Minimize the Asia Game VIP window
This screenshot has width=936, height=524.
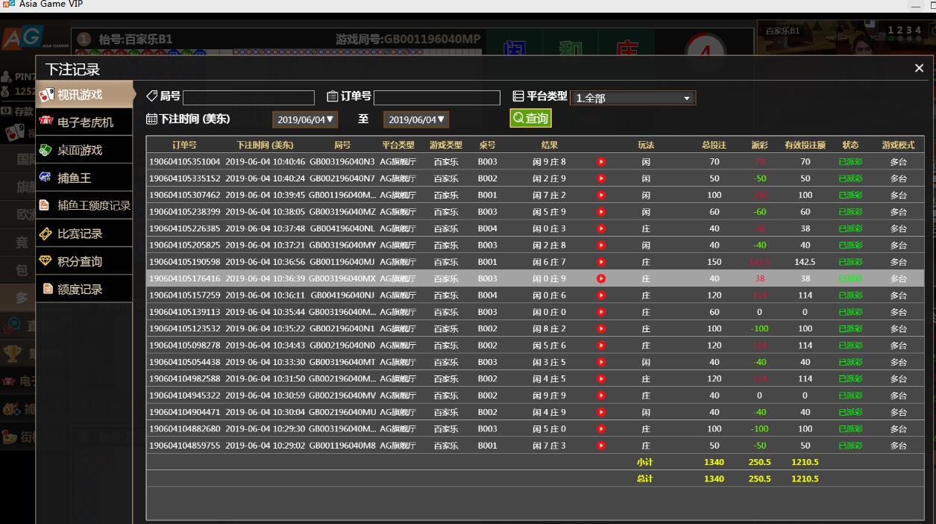(x=916, y=5)
